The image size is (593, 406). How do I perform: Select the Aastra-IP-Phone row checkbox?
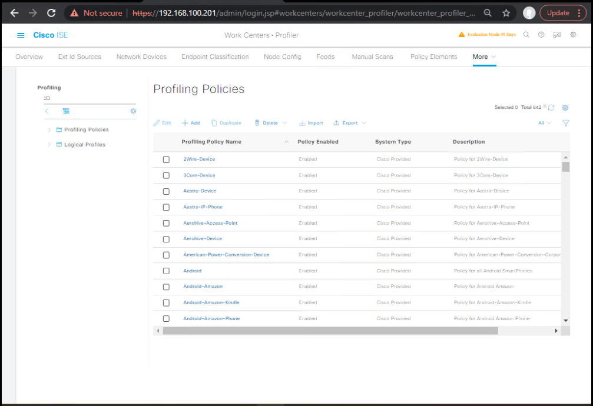tap(166, 207)
